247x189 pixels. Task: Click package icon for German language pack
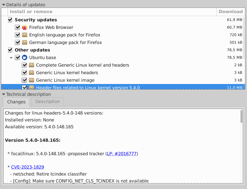click(x=25, y=42)
